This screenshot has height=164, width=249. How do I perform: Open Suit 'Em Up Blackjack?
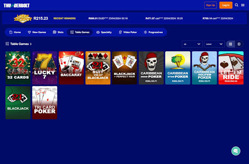[98, 68]
